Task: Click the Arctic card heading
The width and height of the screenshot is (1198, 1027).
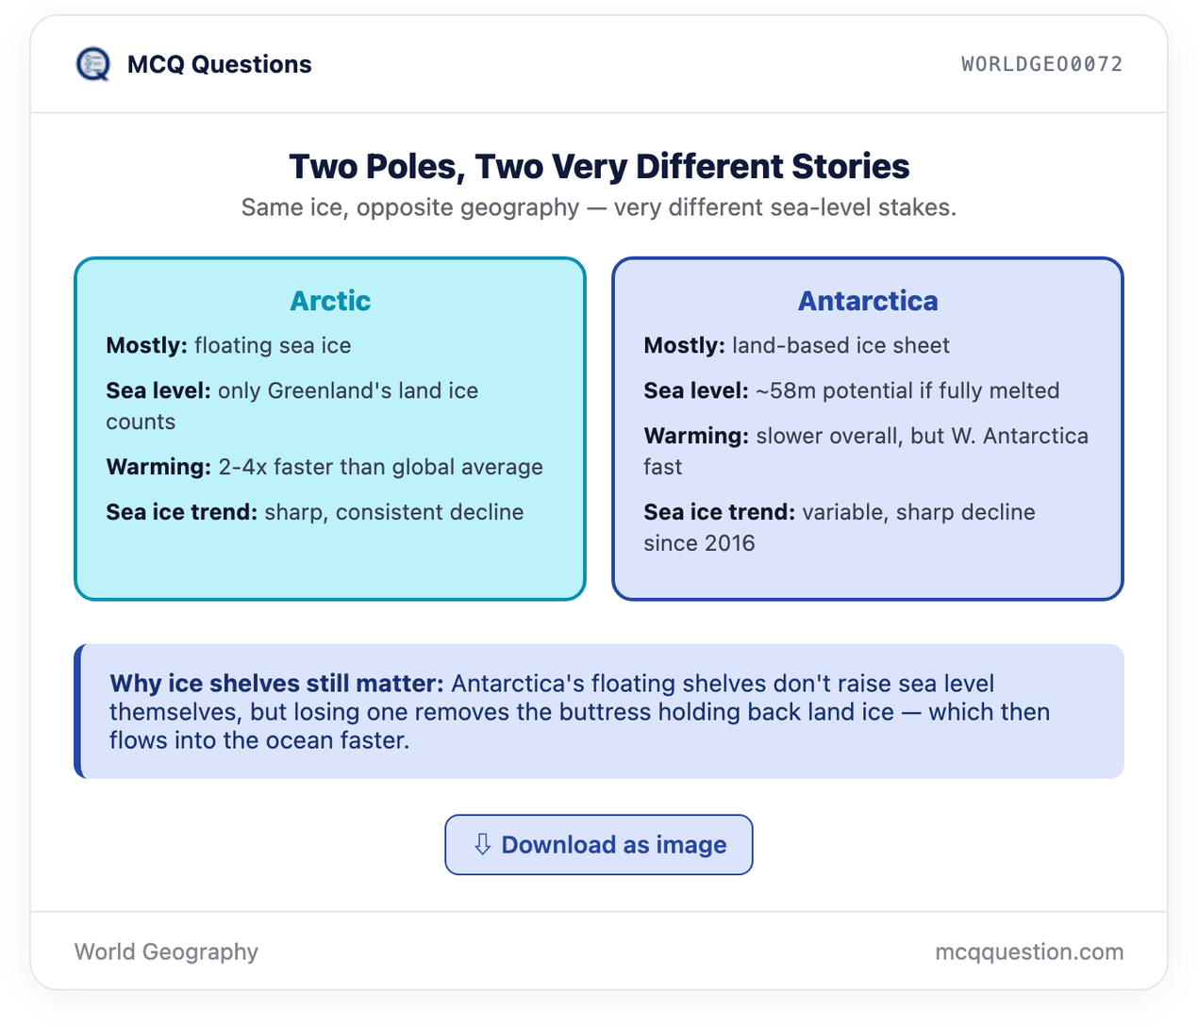Action: tap(330, 301)
